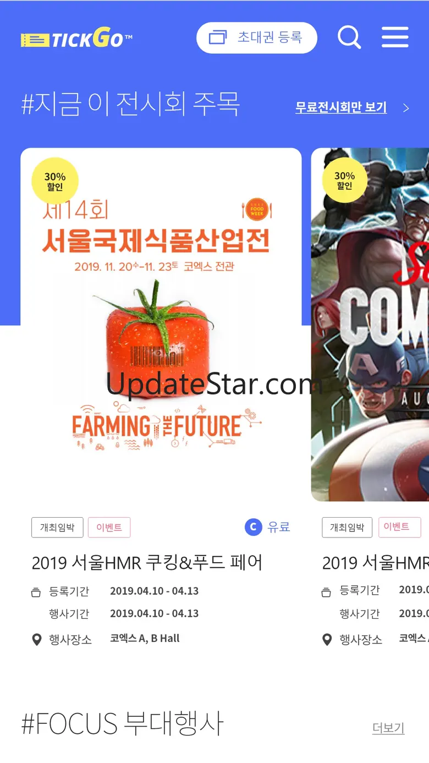The height and width of the screenshot is (763, 429).
Task: Tap the TickGo logo
Action: (x=76, y=39)
